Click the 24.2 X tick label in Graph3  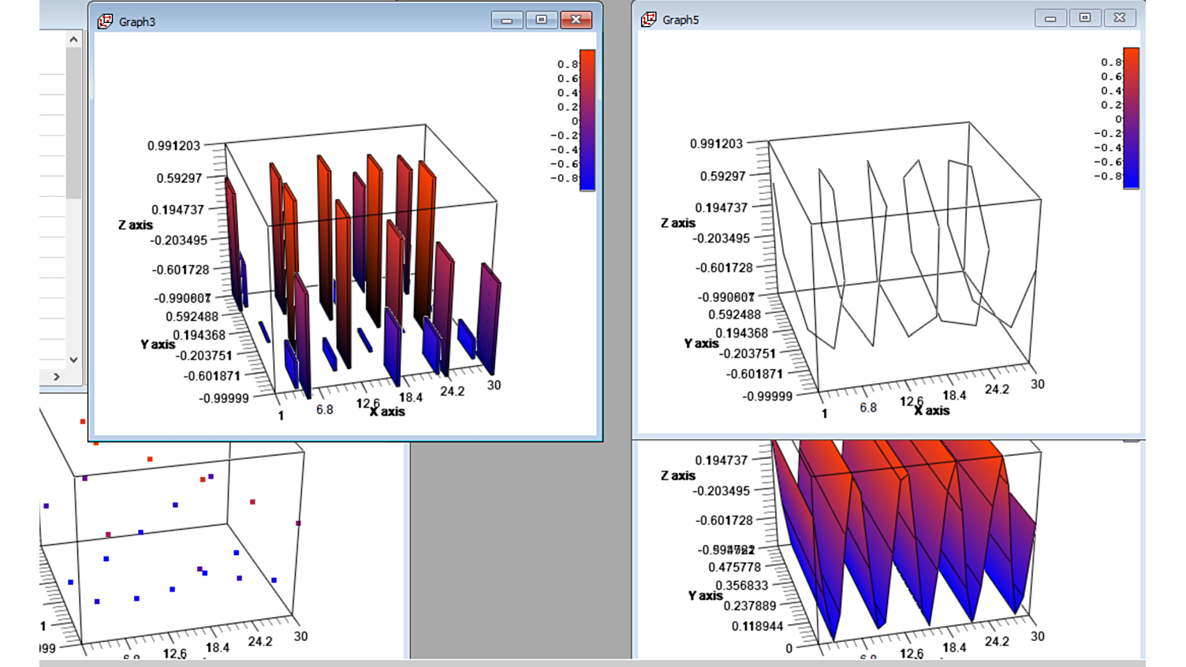coord(453,391)
